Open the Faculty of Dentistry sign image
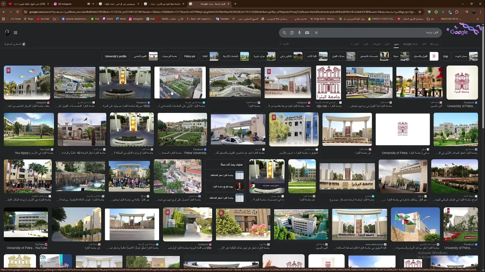The height and width of the screenshot is (272, 485). tap(243, 224)
